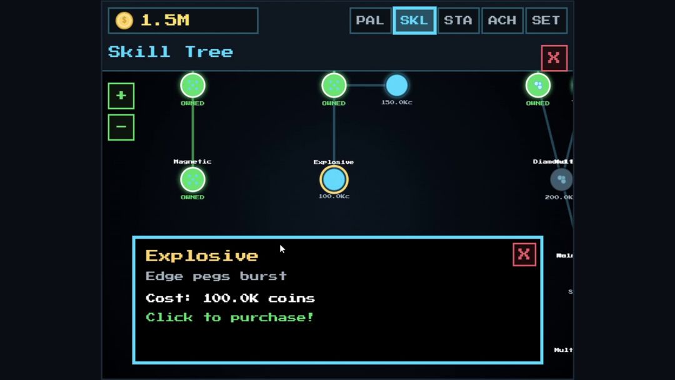Click the owned Magnetic skill node
Screen dimensions: 675x380
192,179
